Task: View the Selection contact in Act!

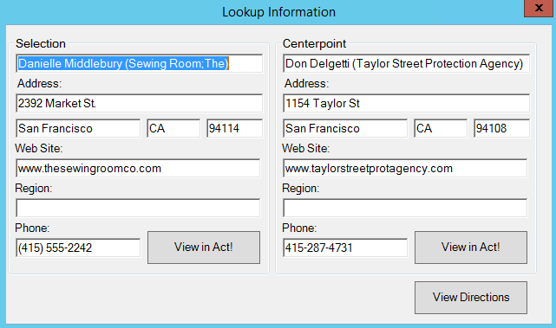Action: click(204, 248)
